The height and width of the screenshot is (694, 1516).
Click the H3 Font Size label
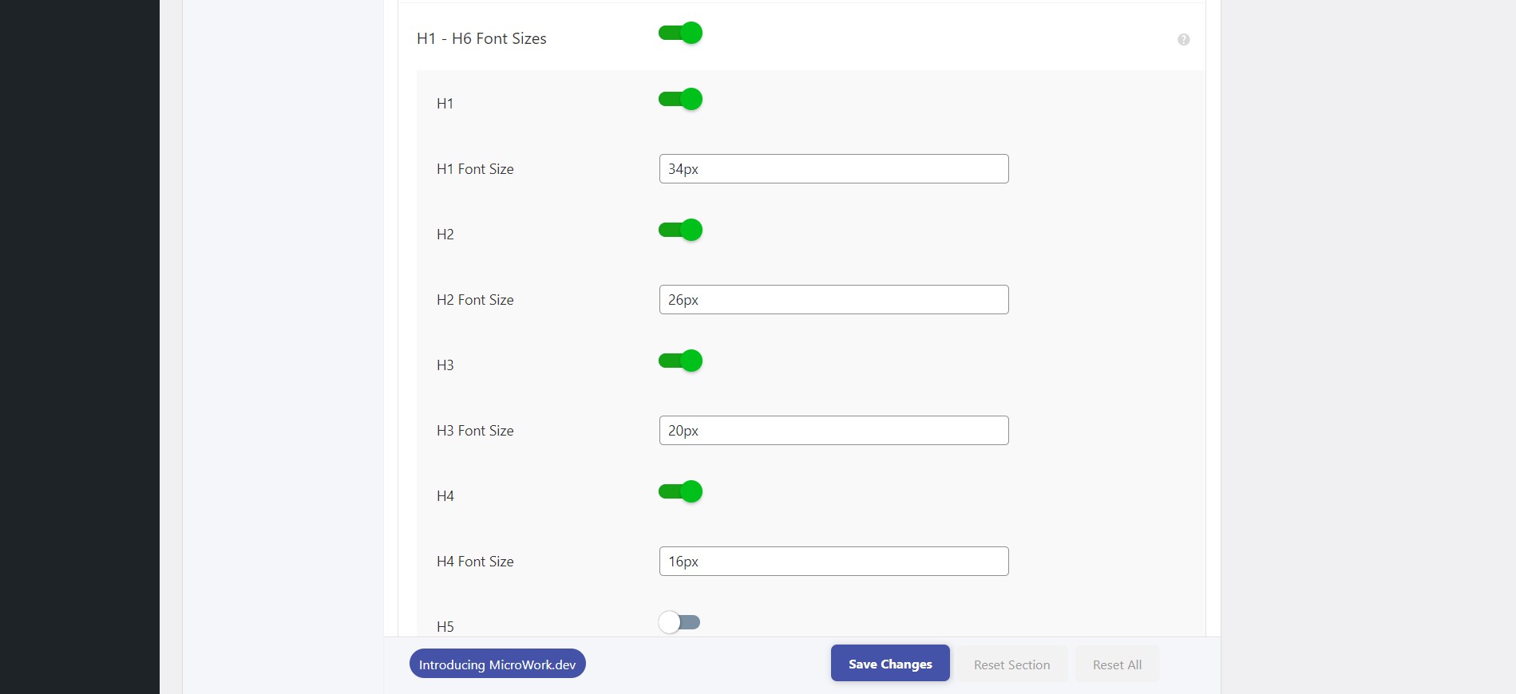tap(475, 431)
